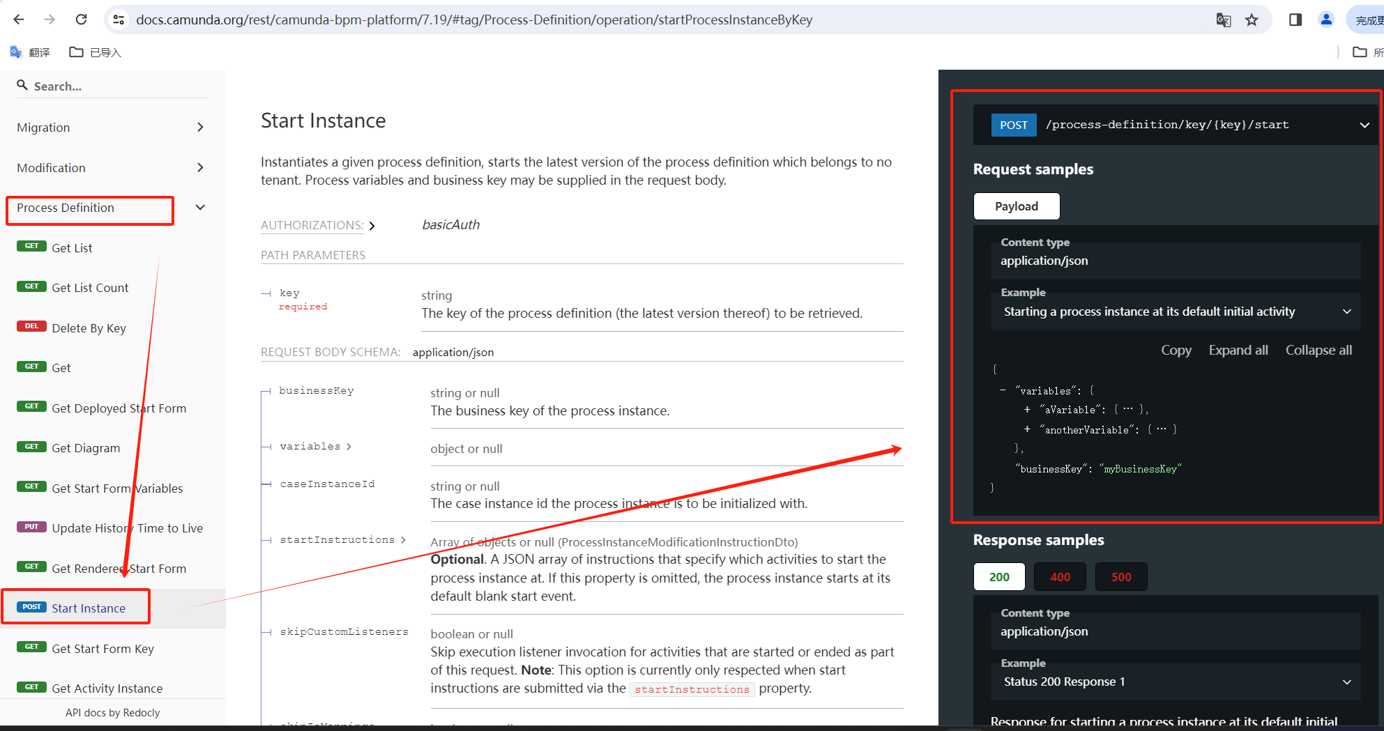Expand the AUTHORIZATIONS section
The width and height of the screenshot is (1384, 731).
[x=318, y=225]
